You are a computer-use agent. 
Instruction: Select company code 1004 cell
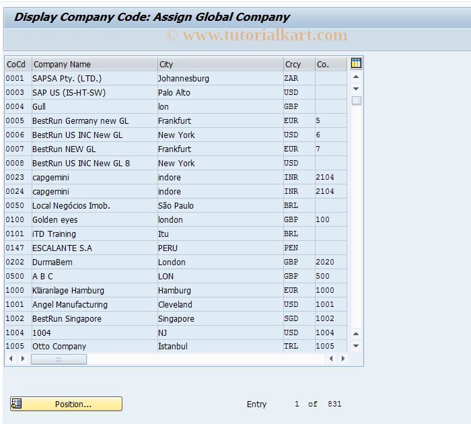pyautogui.click(x=18, y=332)
